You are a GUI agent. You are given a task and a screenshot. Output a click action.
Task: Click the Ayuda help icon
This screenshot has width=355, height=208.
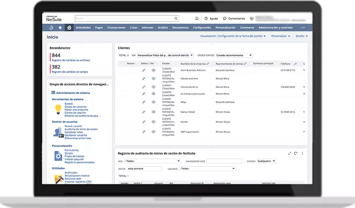pyautogui.click(x=206, y=18)
